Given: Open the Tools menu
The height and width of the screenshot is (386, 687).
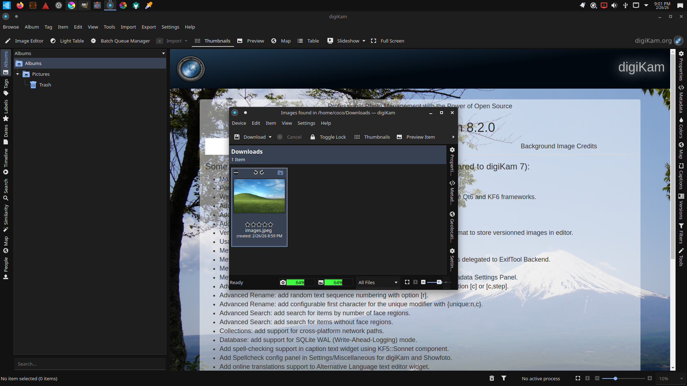Looking at the screenshot, I should tap(109, 27).
